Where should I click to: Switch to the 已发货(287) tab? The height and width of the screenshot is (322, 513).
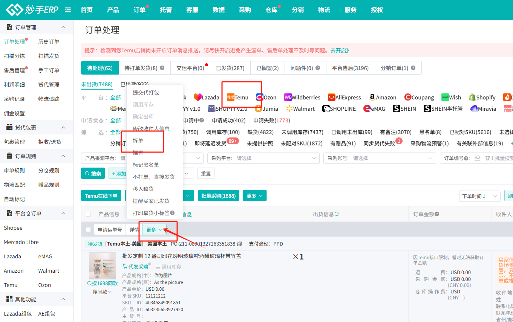230,68
